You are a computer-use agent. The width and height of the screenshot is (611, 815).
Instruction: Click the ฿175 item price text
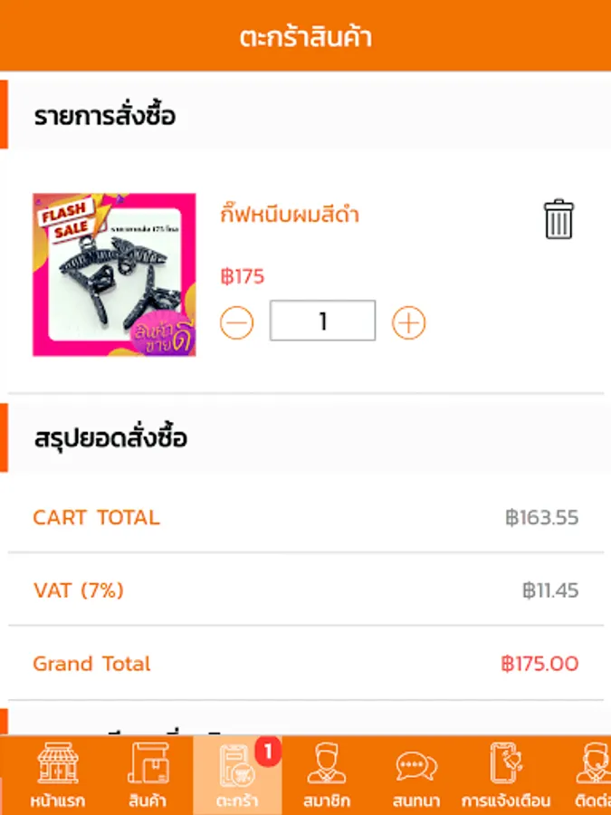click(x=243, y=276)
